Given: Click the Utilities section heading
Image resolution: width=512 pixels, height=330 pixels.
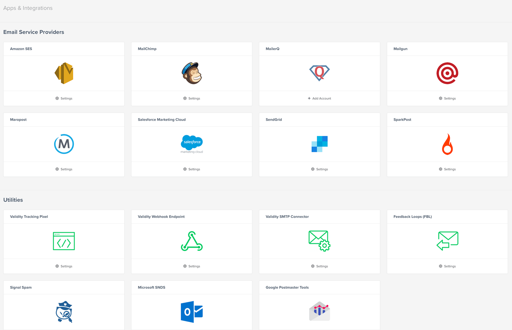Looking at the screenshot, I should click(x=13, y=200).
